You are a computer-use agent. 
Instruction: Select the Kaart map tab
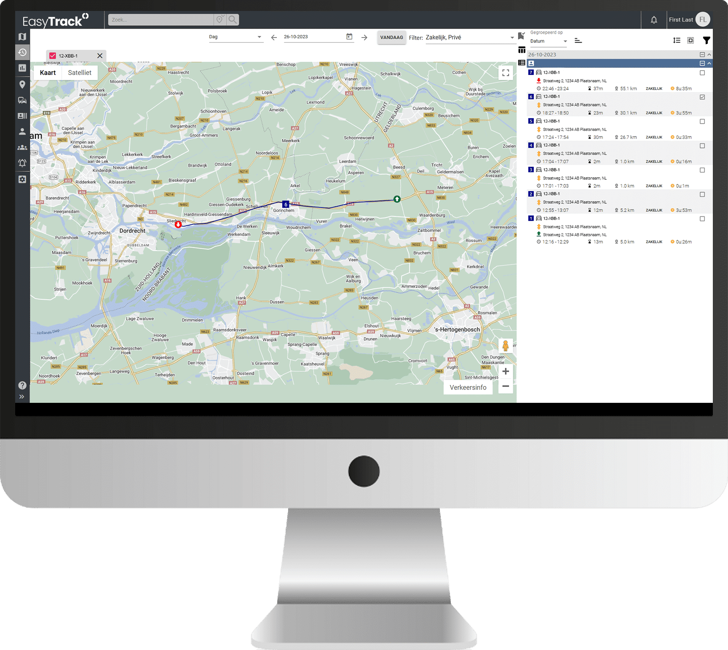point(48,73)
